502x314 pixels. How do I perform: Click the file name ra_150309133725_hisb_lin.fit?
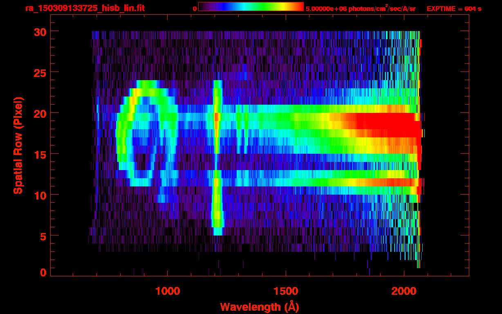tap(85, 8)
